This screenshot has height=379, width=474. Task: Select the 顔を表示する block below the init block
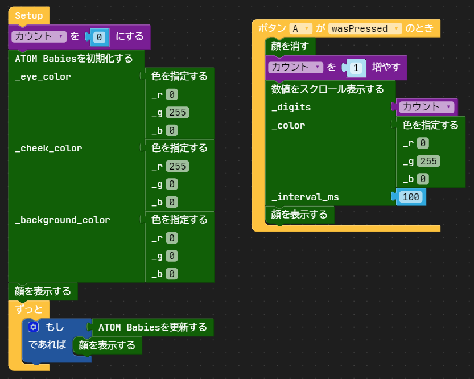(43, 291)
